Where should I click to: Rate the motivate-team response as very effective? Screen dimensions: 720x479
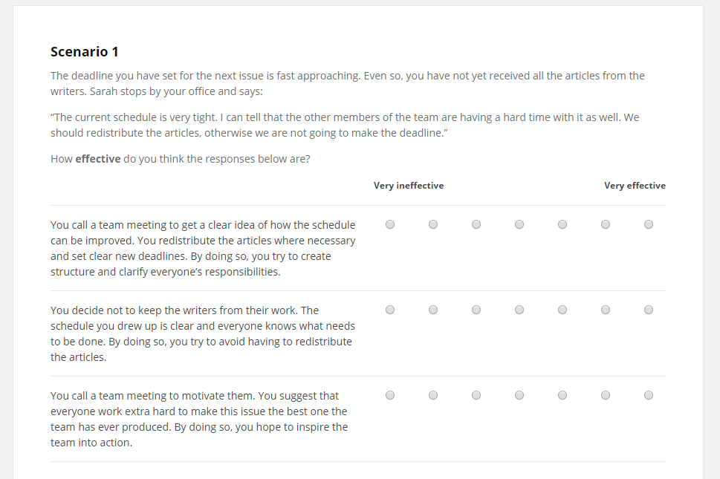649,395
